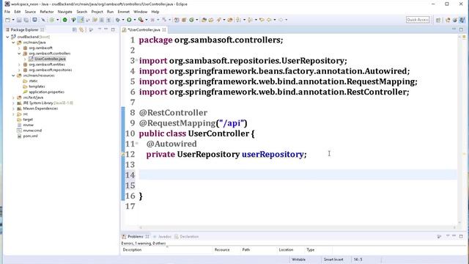Click into the Quick Access field
This screenshot has width=469, height=264.
pos(418,20)
